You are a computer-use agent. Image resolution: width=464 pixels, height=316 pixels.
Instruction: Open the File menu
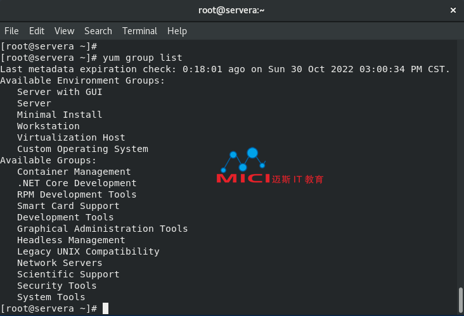tap(11, 31)
